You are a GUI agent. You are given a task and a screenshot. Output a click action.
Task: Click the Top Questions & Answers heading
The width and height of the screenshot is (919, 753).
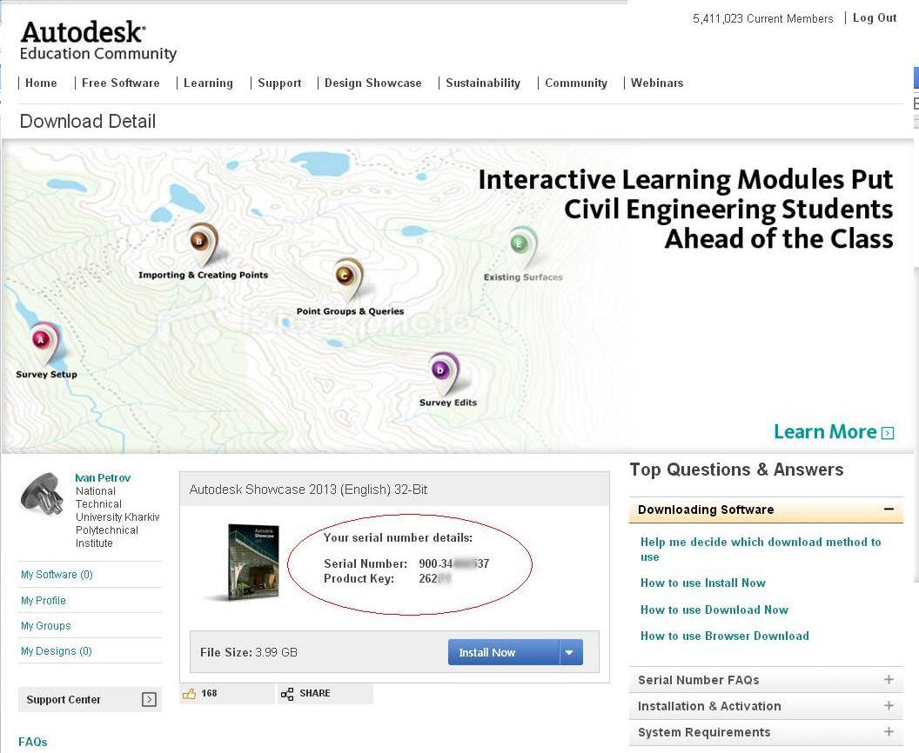(x=737, y=470)
